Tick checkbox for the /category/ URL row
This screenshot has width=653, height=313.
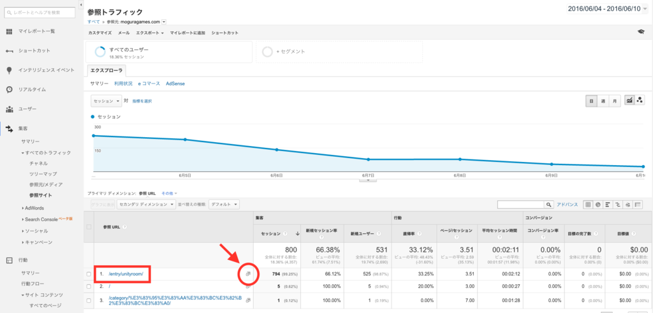pos(88,300)
